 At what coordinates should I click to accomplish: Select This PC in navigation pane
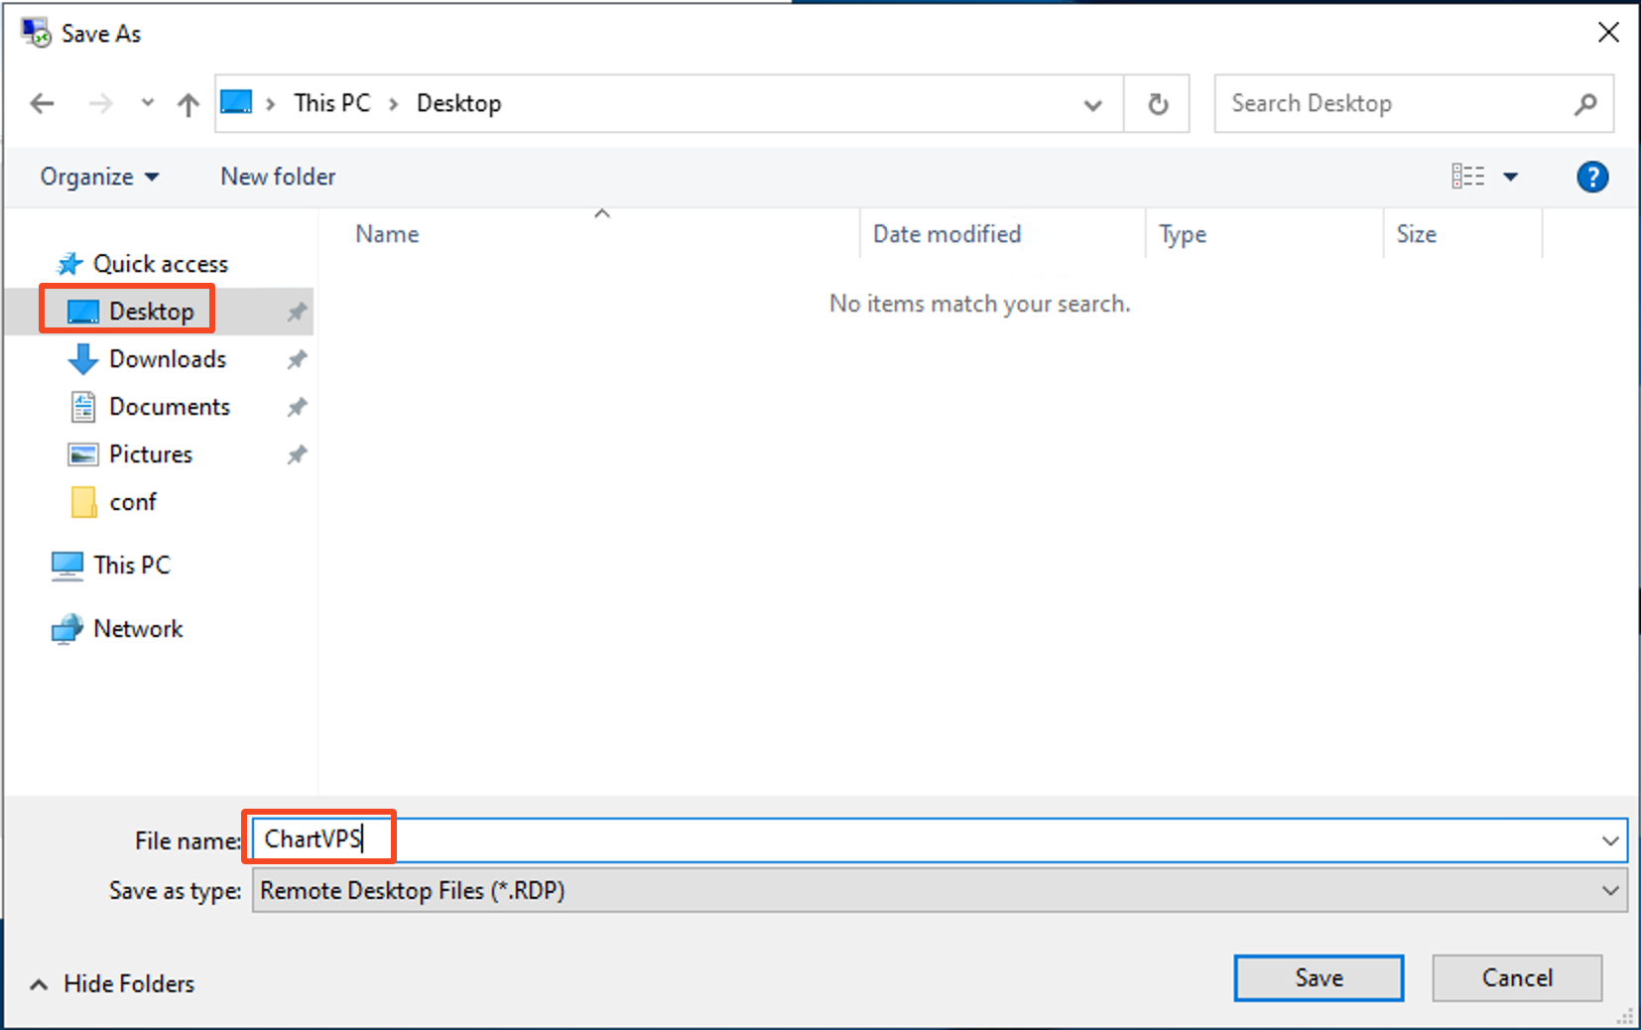[131, 566]
